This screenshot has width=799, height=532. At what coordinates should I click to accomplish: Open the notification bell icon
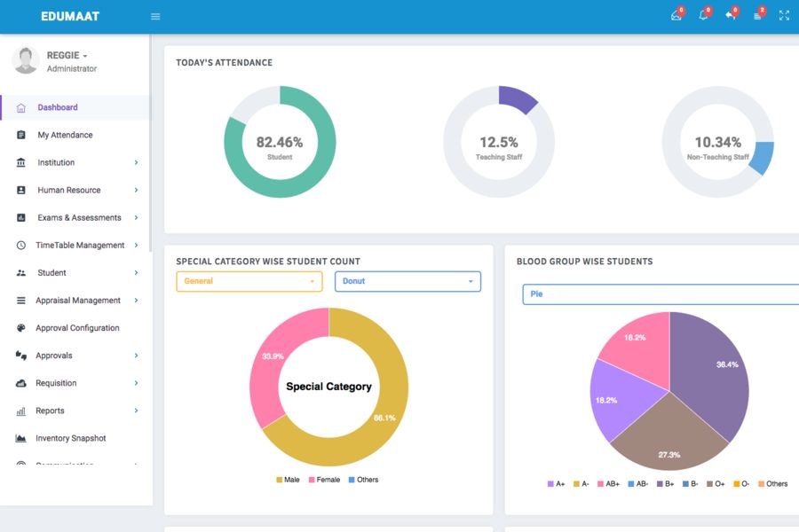703,15
